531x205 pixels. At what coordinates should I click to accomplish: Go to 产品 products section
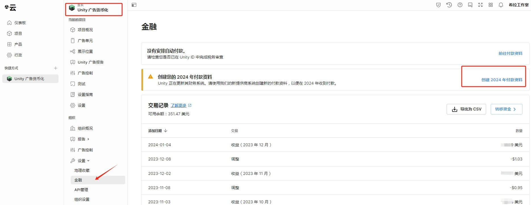coord(14,44)
